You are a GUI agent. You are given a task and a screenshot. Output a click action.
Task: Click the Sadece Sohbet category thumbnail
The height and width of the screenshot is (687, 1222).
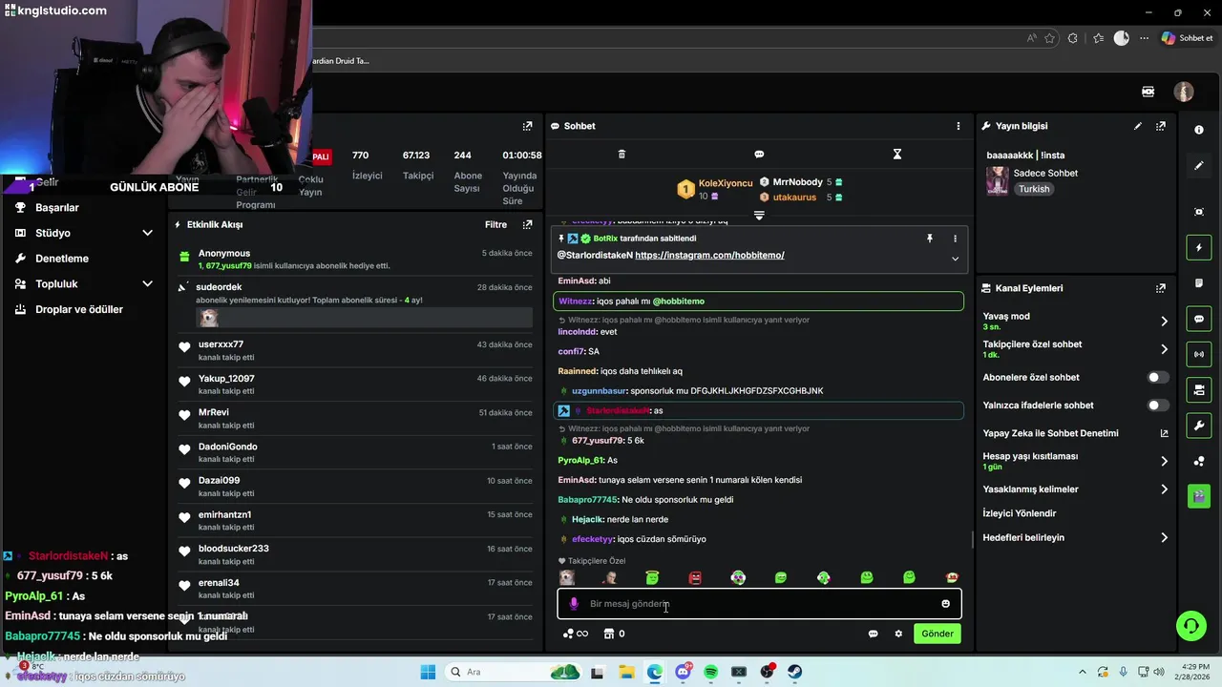998,181
